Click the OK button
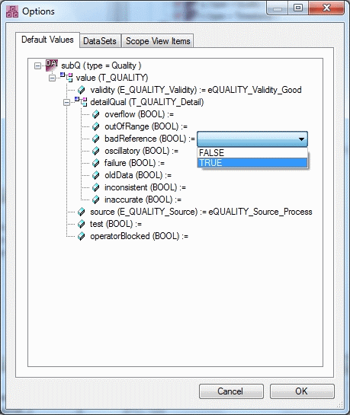Image resolution: width=350 pixels, height=415 pixels. point(302,391)
